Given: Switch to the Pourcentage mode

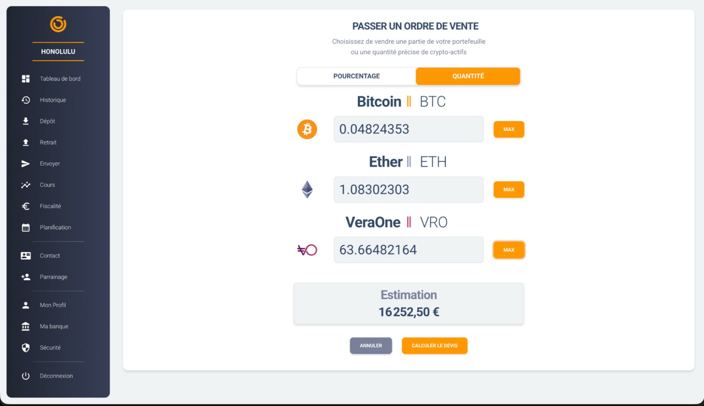Looking at the screenshot, I should tap(356, 76).
